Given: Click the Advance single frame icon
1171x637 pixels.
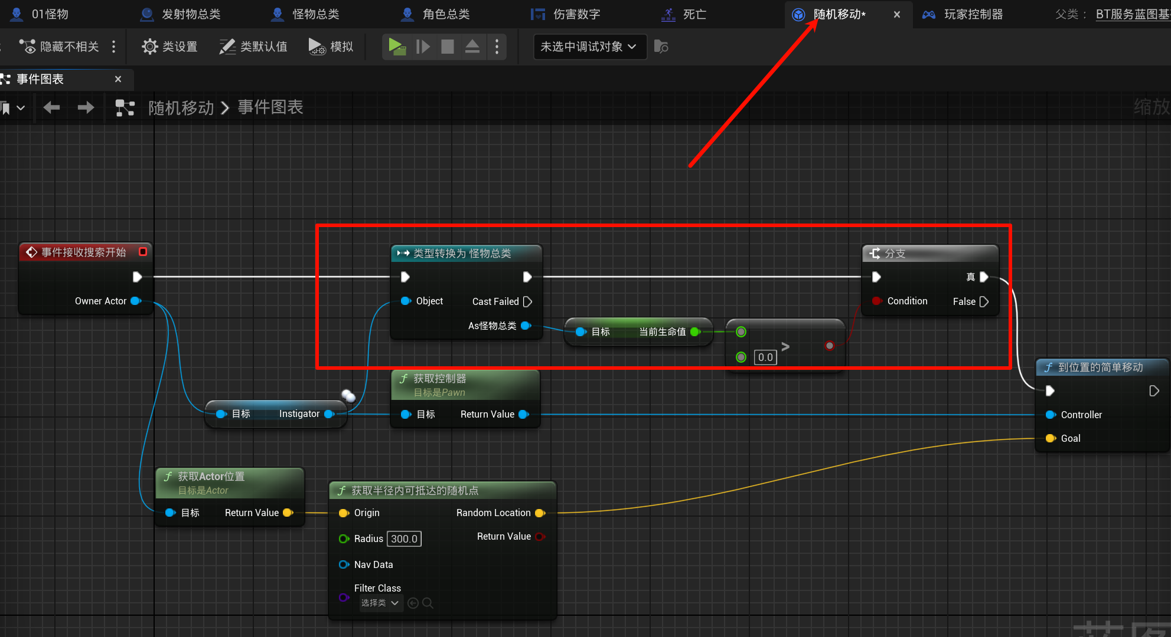Looking at the screenshot, I should click(x=423, y=47).
